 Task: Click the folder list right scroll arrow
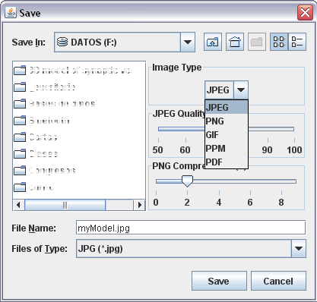[139, 205]
